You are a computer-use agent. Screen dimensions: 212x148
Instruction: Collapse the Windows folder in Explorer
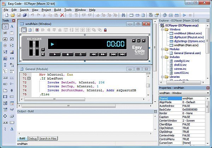[x=162, y=30]
